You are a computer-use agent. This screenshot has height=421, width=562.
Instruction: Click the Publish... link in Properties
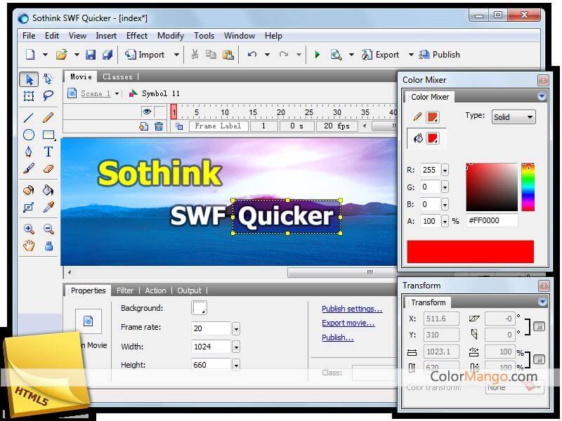(x=338, y=338)
